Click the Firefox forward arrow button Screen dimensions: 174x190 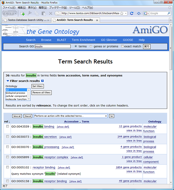(12, 13)
